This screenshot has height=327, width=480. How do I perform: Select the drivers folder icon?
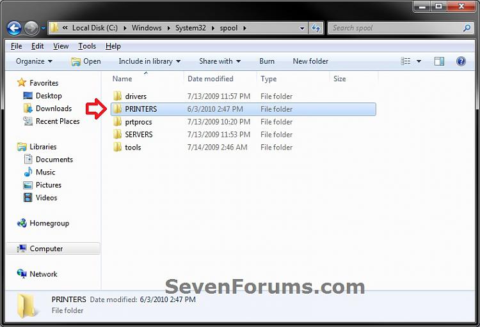[117, 96]
